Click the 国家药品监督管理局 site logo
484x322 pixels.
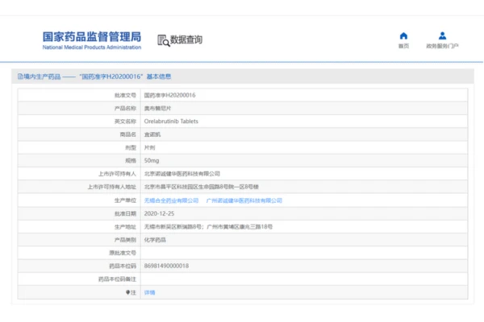click(x=91, y=40)
